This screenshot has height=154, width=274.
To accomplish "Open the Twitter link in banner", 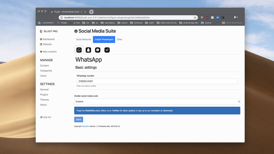I will [116, 110].
